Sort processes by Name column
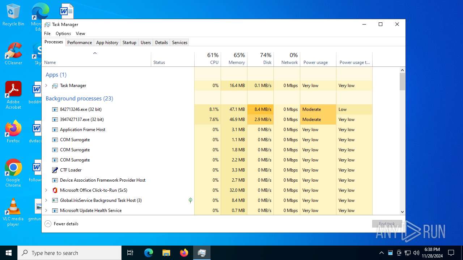 (x=96, y=59)
